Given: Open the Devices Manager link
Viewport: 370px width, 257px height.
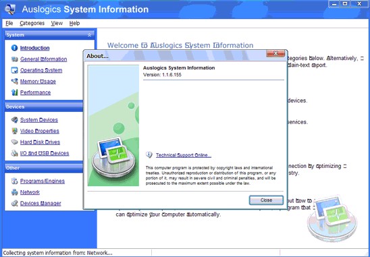Looking at the screenshot, I should (41, 203).
